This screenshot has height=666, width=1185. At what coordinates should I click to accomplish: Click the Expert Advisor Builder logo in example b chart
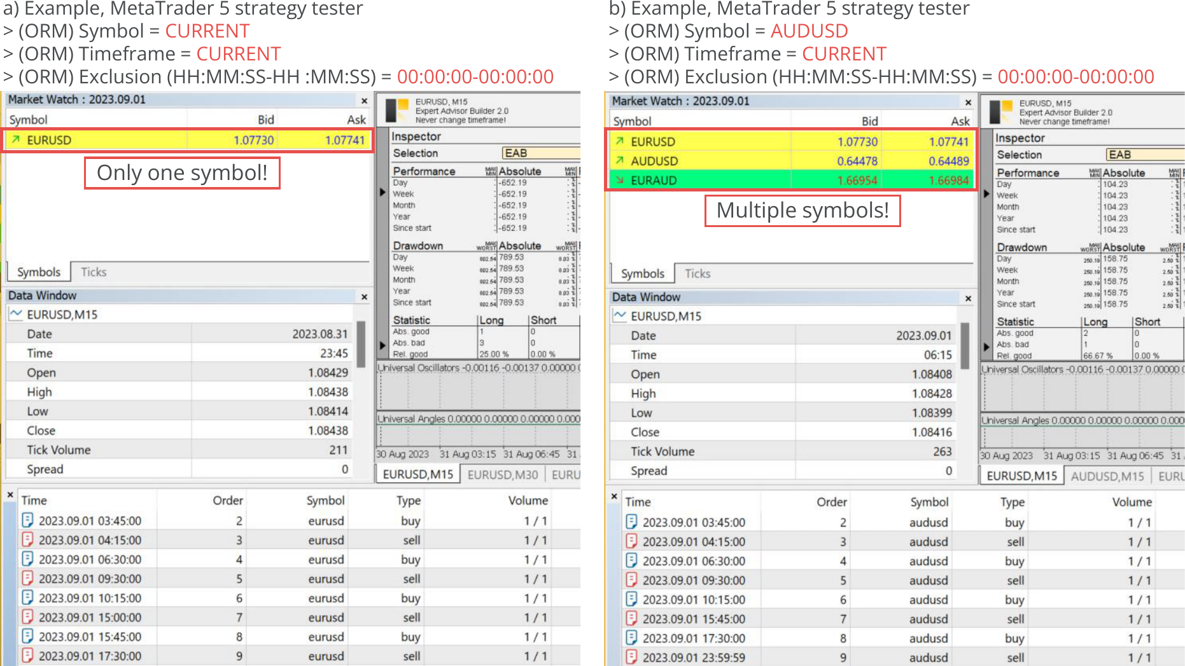point(1002,112)
